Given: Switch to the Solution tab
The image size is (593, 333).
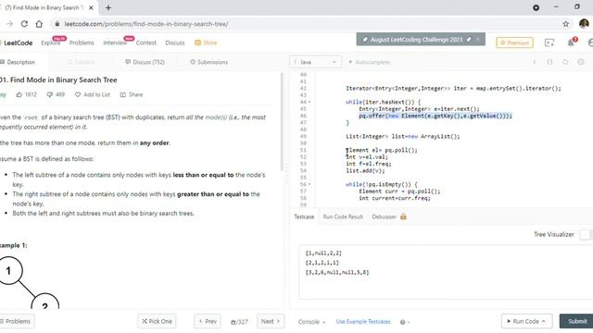Looking at the screenshot, I should tap(82, 62).
